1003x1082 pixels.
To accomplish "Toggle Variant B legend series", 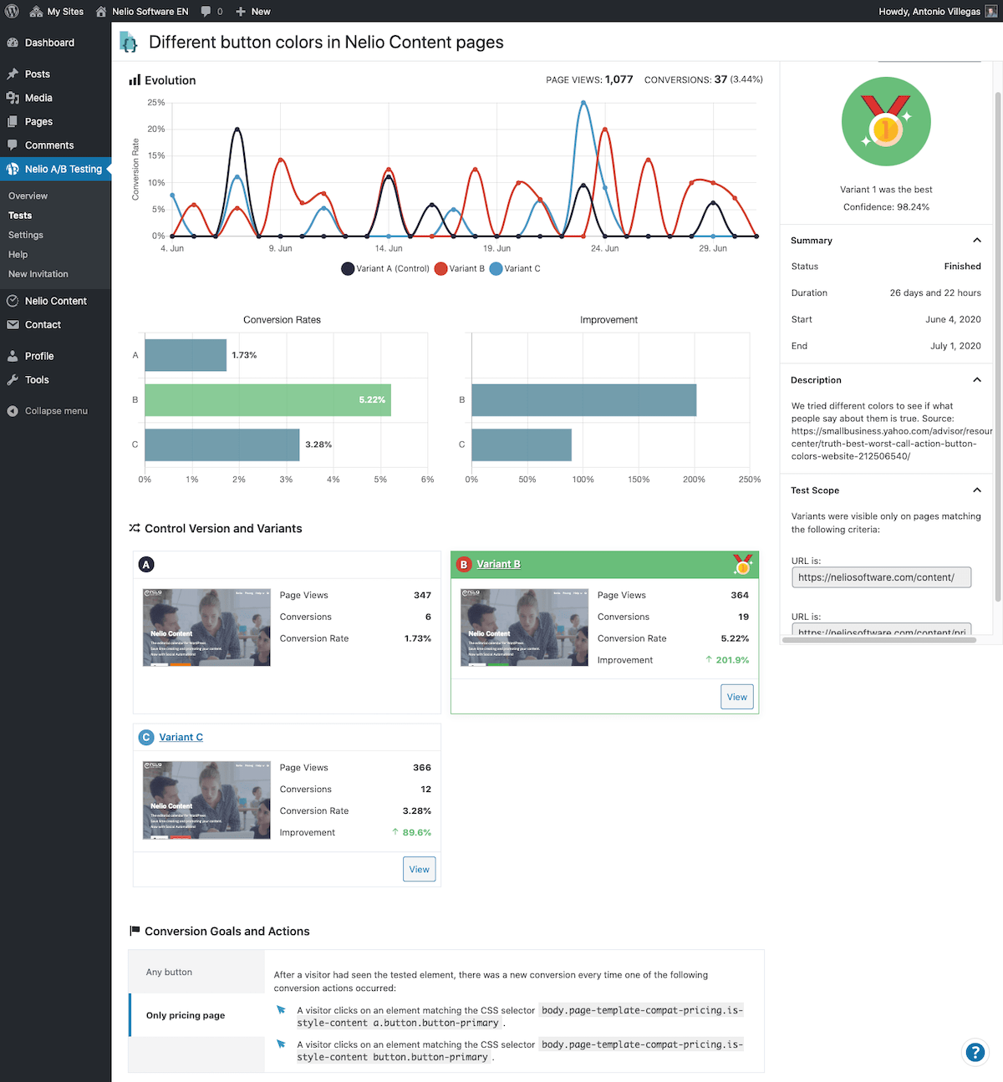I will (460, 269).
